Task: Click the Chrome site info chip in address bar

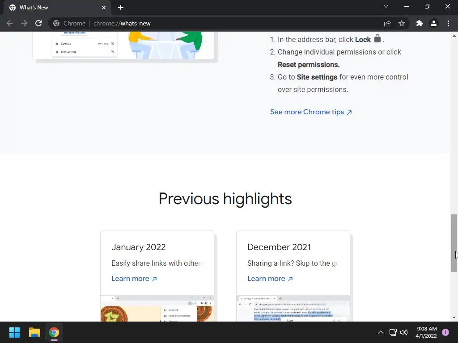Action: (x=69, y=23)
